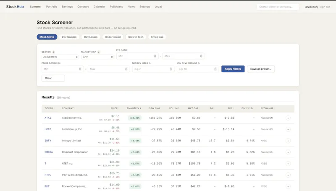The image size is (336, 191).
Task: Open the CMCSA ticker link
Action: (49, 152)
